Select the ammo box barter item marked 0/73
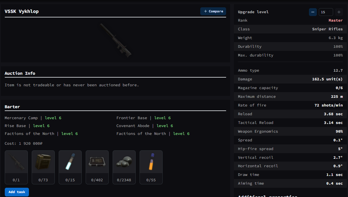This screenshot has height=197, width=348. coord(43,167)
